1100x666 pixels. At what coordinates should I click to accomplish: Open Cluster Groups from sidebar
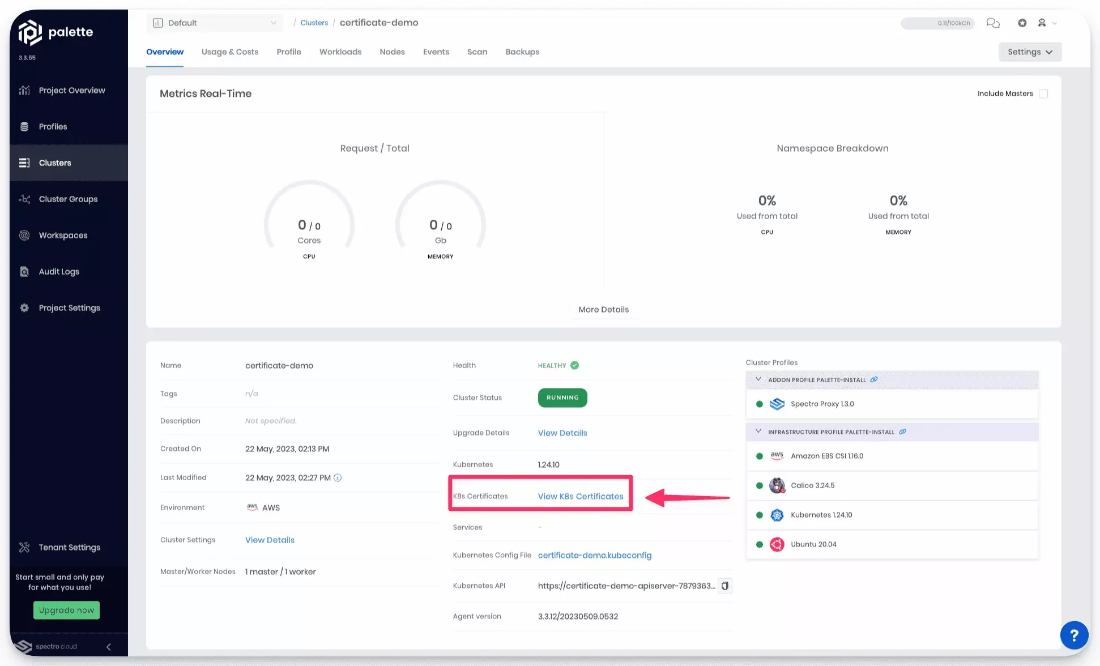tap(68, 199)
